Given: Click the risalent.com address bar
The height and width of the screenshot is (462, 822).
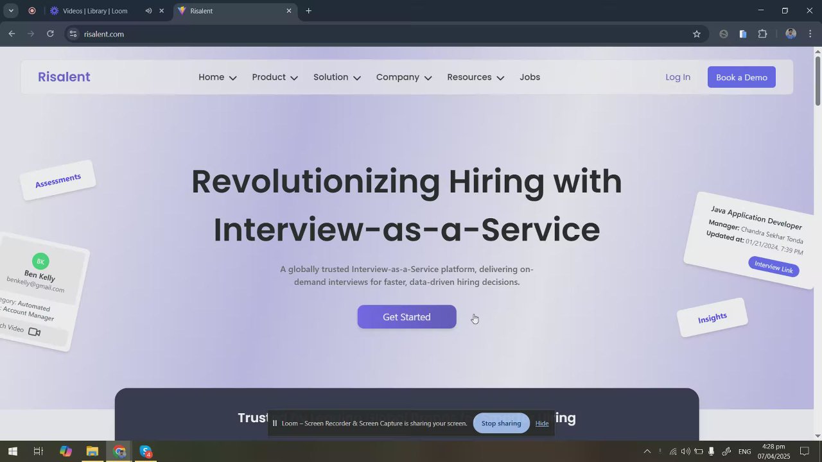Looking at the screenshot, I should (385, 34).
